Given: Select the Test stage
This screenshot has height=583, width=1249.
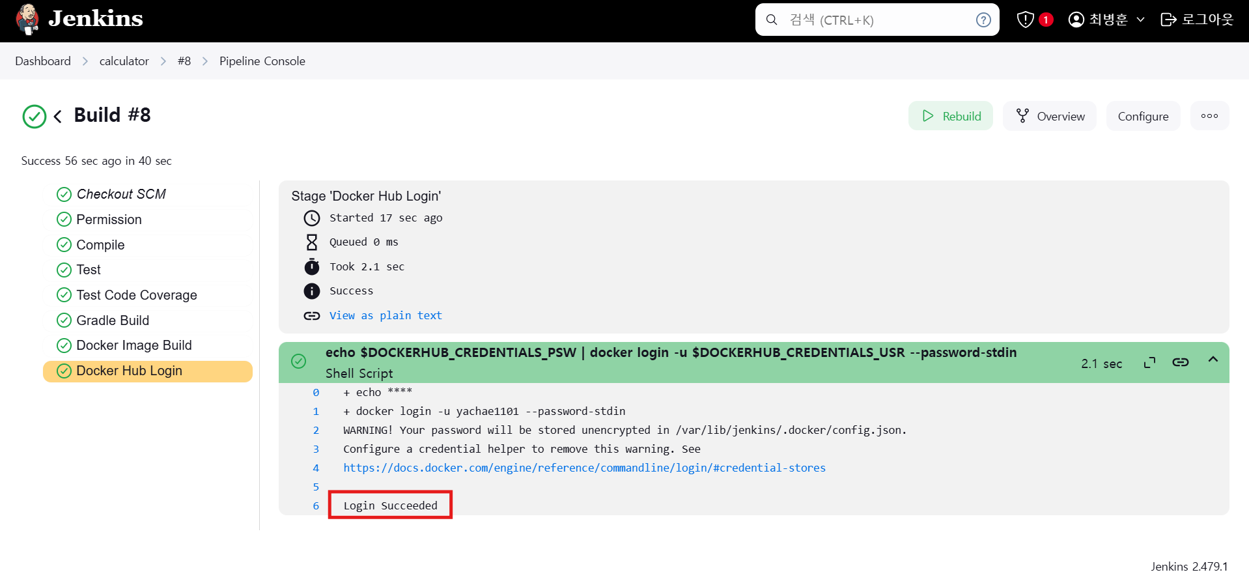Looking at the screenshot, I should click(x=147, y=270).
